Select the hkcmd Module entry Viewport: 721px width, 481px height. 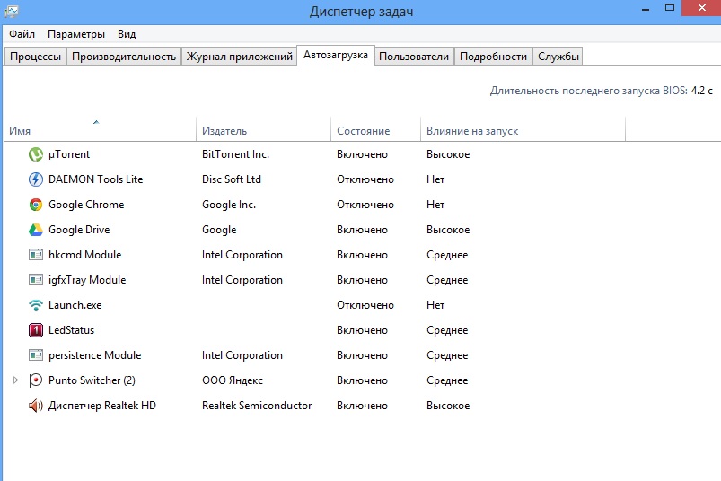[85, 255]
